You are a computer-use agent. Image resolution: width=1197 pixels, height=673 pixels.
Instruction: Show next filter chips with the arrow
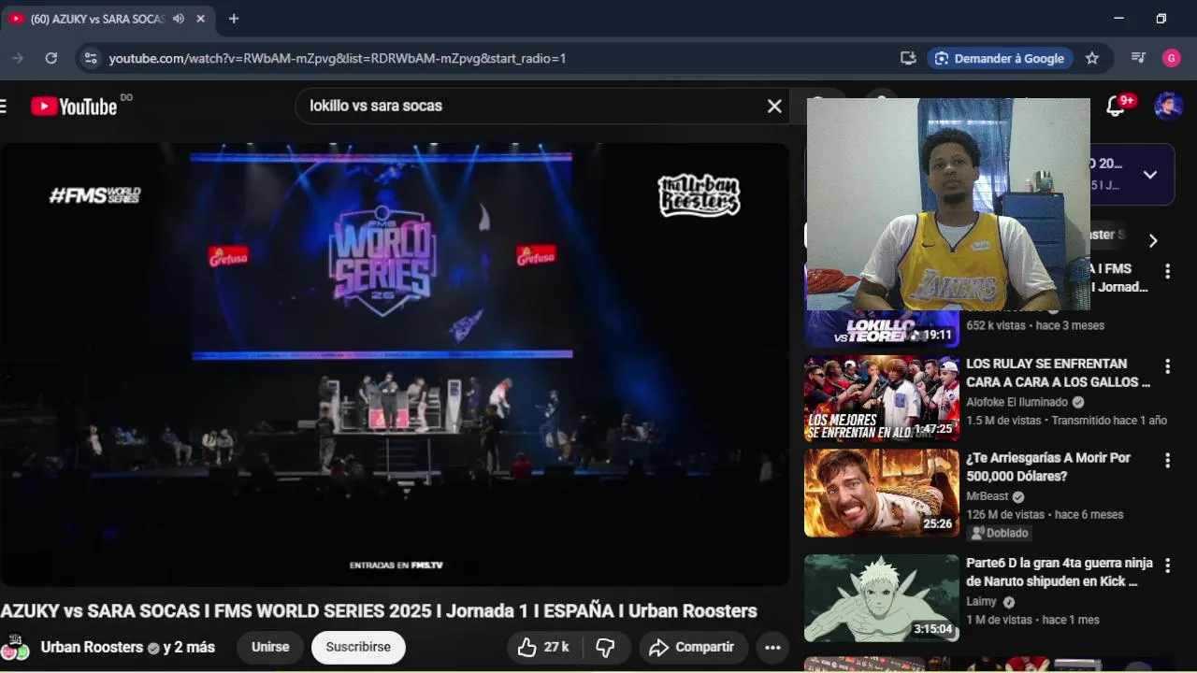[1153, 240]
